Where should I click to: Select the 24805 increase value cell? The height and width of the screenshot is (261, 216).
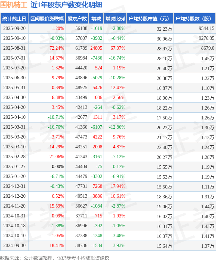point(96,48)
